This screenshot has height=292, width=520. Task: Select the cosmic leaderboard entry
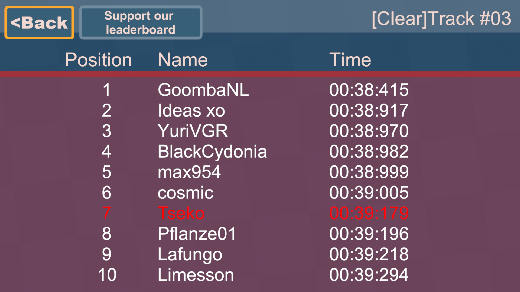click(186, 193)
